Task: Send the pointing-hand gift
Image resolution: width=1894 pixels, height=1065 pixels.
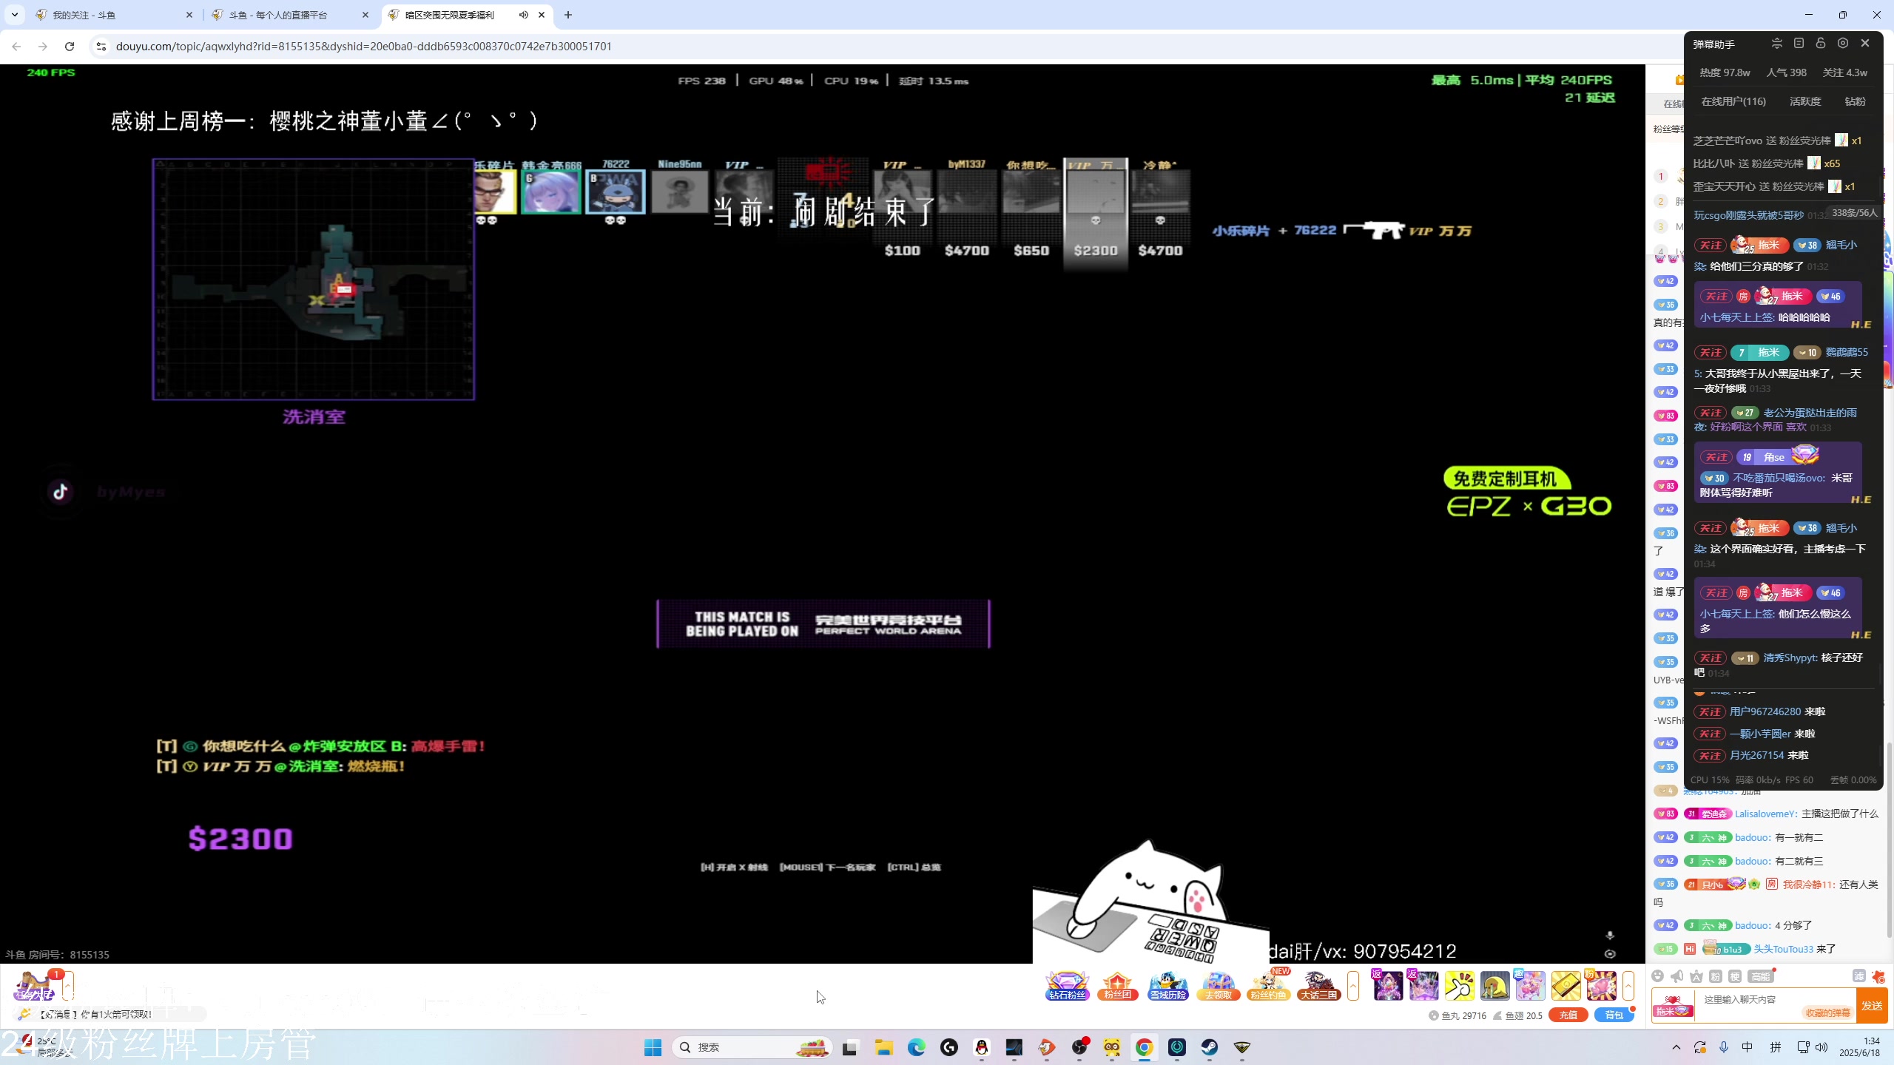Action: pos(1459,986)
